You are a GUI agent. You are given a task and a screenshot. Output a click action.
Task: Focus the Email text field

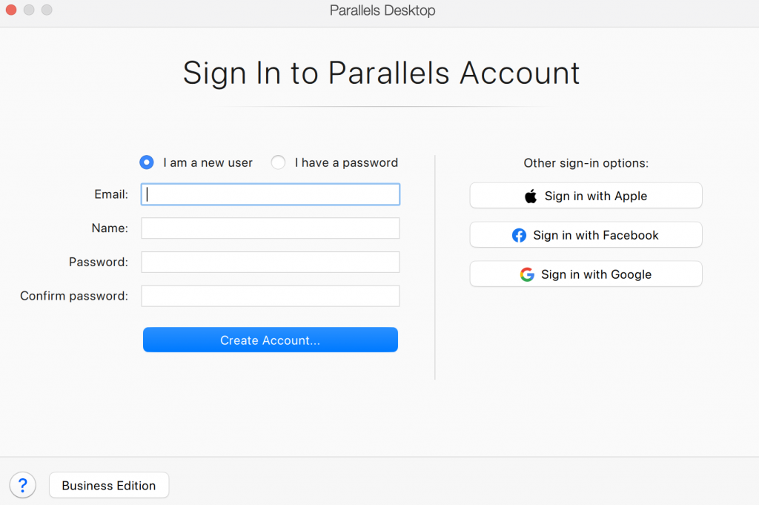tap(271, 194)
